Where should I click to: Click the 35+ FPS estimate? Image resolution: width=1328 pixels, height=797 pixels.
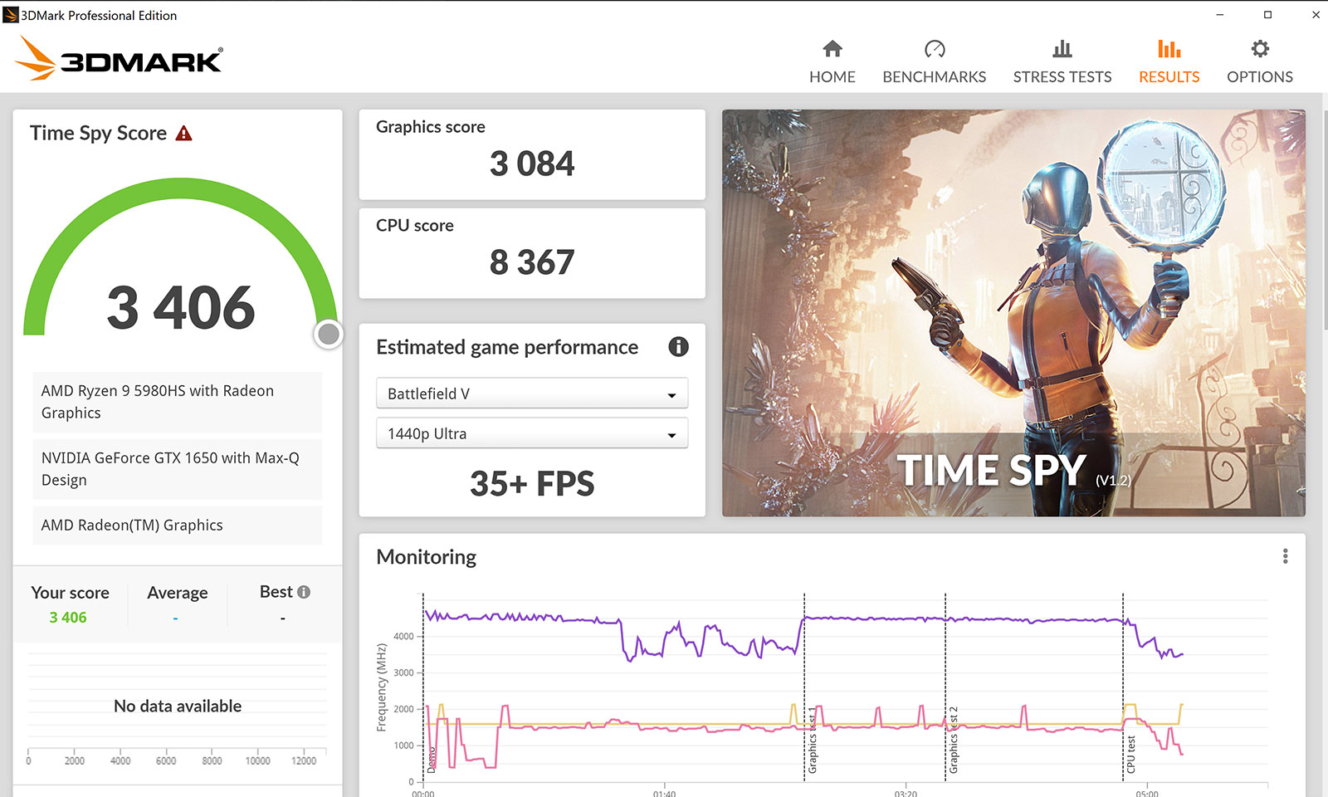click(532, 483)
